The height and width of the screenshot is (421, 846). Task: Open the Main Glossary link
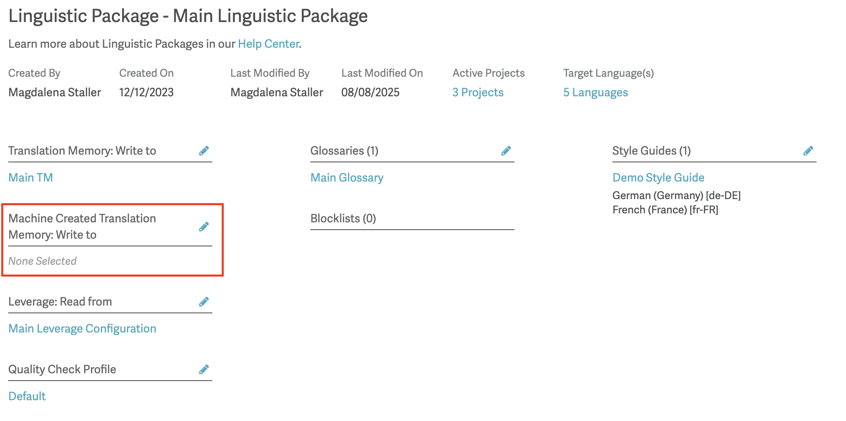pyautogui.click(x=347, y=178)
